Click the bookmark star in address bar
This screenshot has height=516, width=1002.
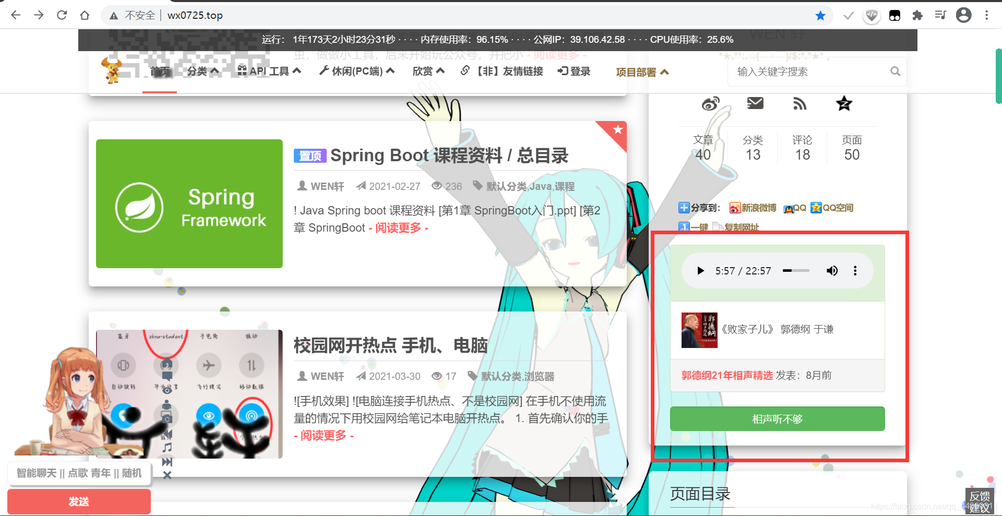point(820,16)
